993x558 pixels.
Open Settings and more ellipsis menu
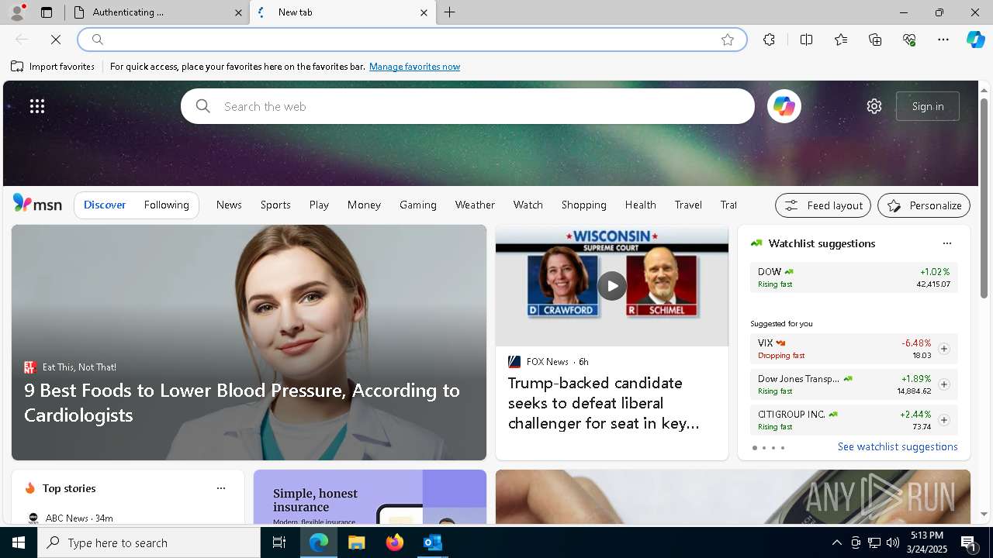[943, 40]
